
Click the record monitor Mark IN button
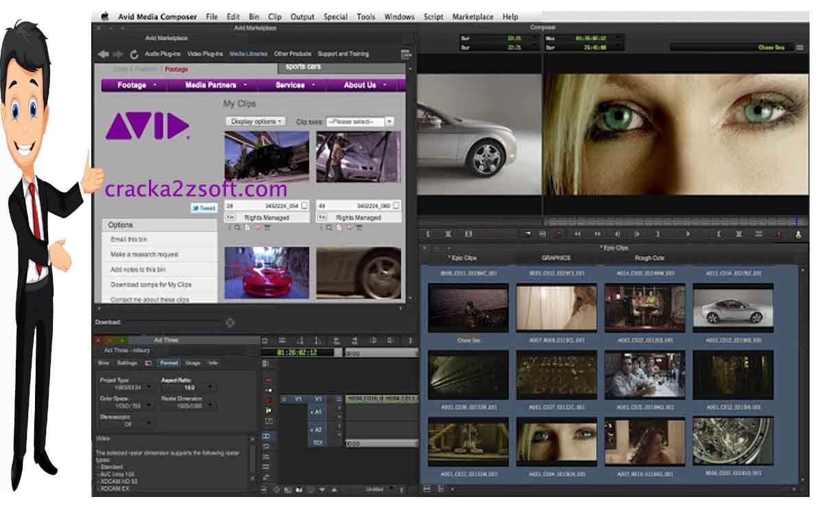719,234
